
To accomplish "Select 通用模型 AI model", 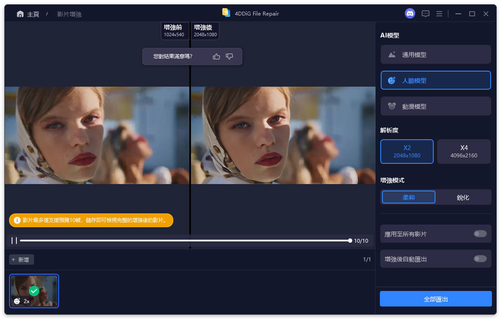I will [x=436, y=55].
